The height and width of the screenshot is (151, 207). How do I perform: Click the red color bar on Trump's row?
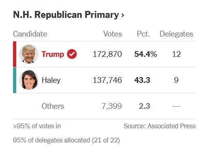(x=15, y=54)
